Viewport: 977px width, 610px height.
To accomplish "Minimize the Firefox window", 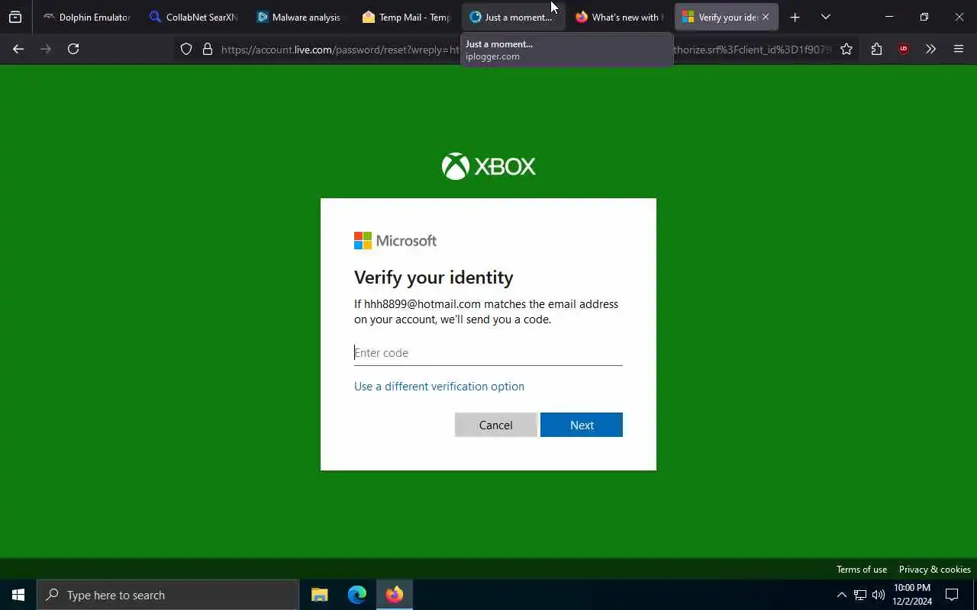I will pos(889,17).
